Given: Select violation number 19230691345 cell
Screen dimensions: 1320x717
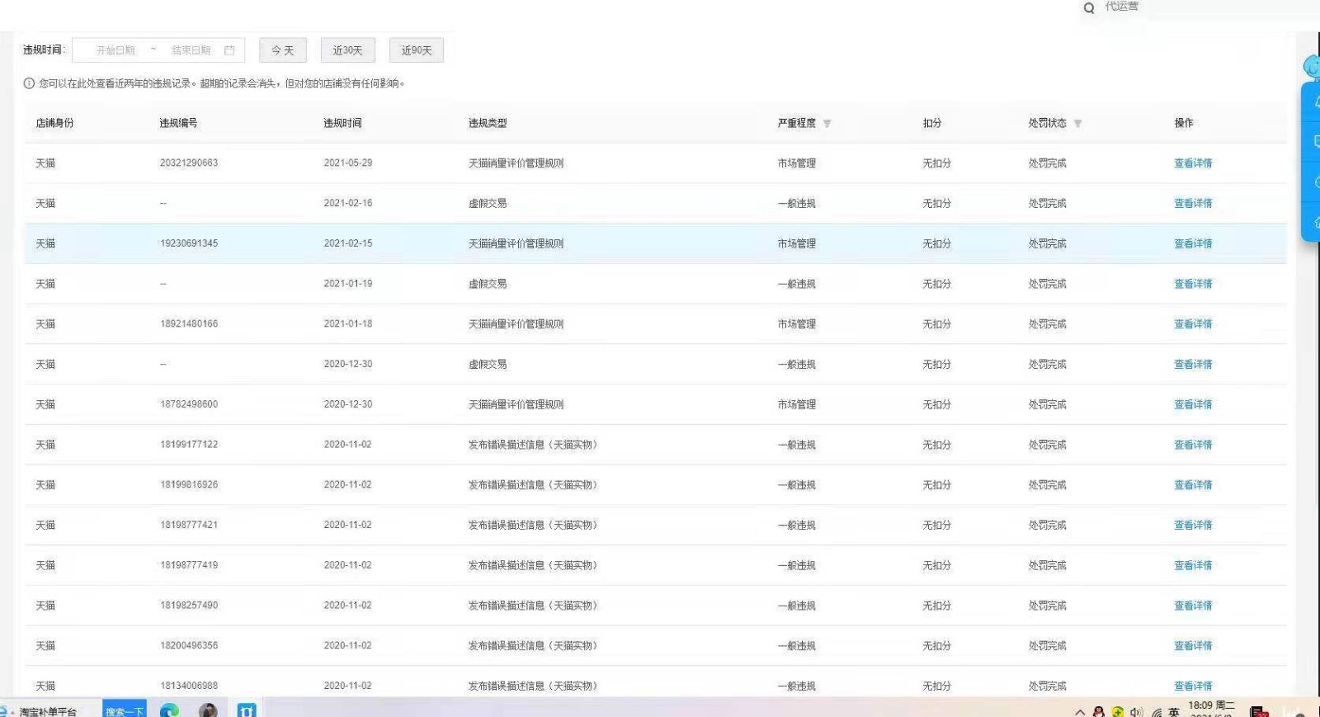Looking at the screenshot, I should [x=189, y=243].
